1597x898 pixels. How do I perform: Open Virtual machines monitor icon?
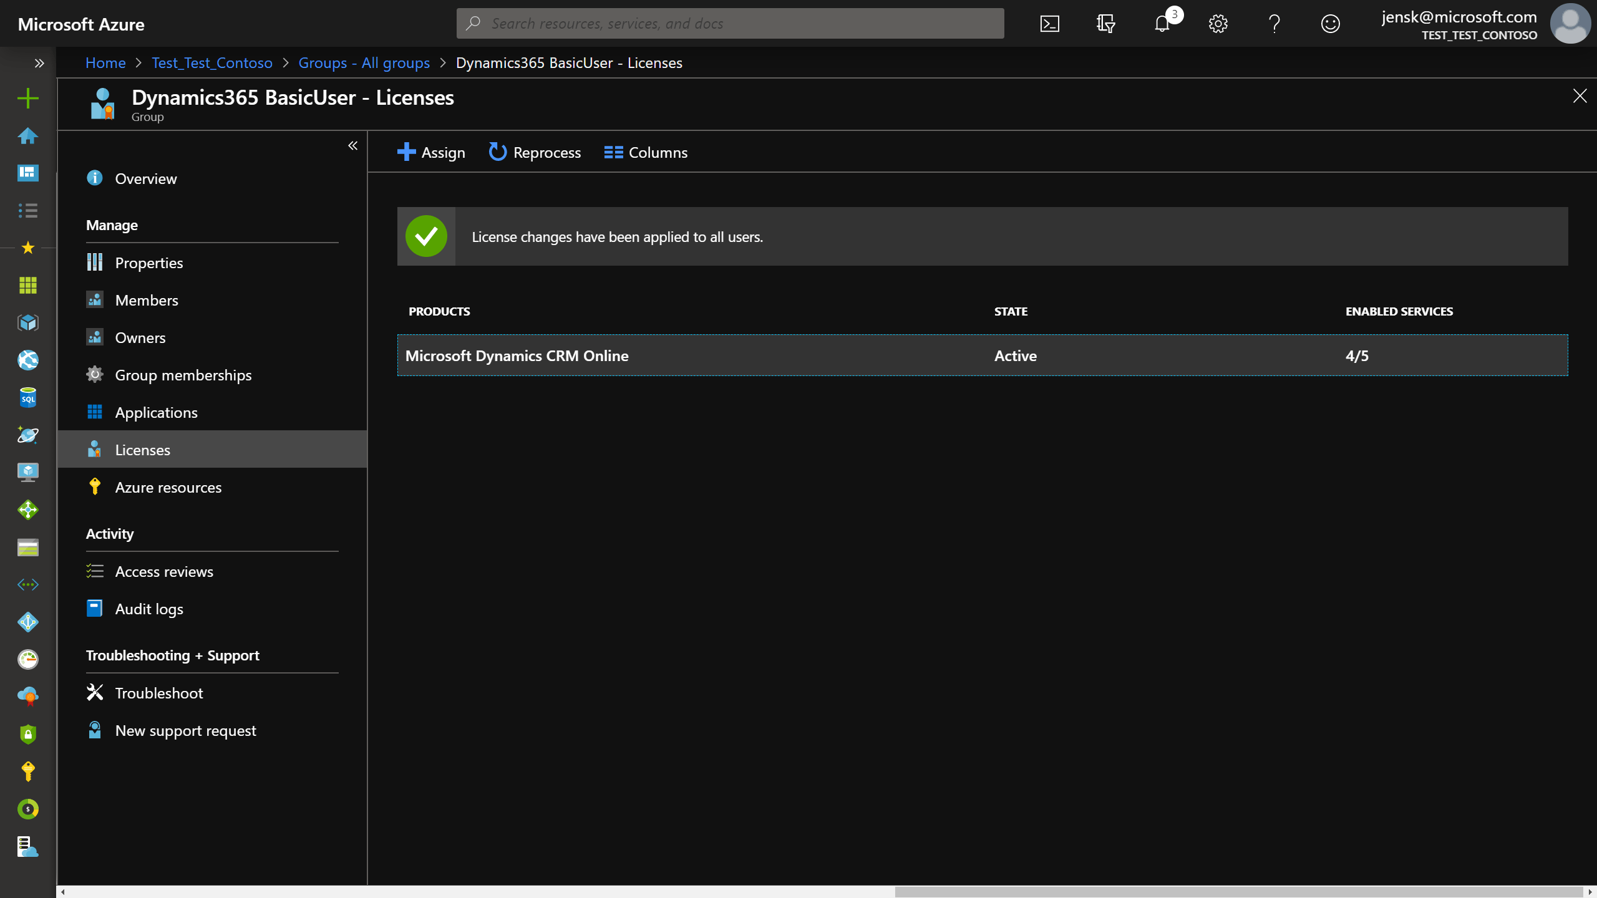[28, 472]
